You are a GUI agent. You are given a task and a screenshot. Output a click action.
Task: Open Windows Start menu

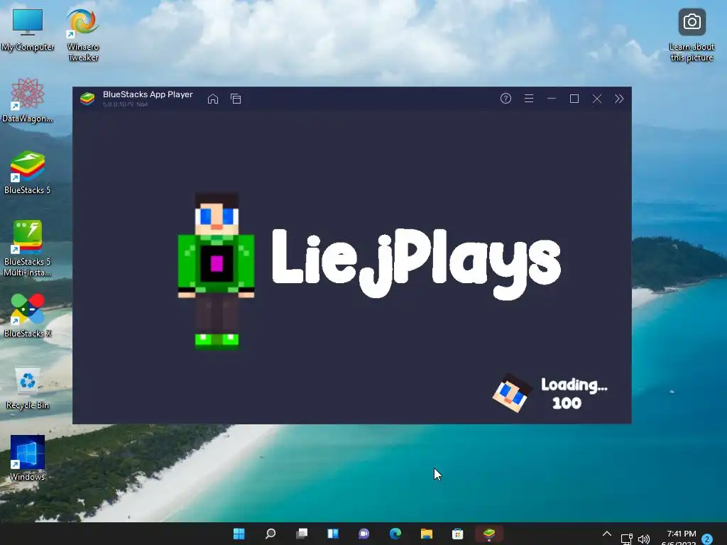(239, 534)
